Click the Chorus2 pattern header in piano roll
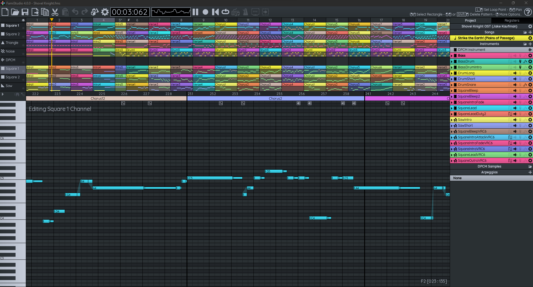Viewport: 533px width, 287px height. [x=276, y=99]
